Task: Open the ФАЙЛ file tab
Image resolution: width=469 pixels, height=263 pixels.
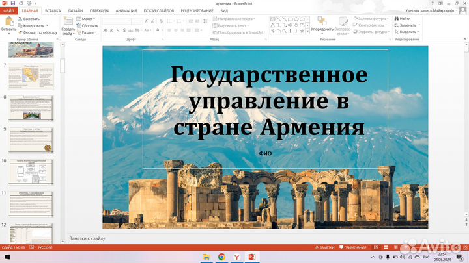Action: (x=8, y=11)
